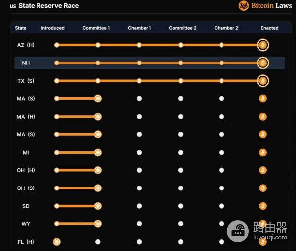Click the MI Committee 1 stage marker
Image resolution: width=296 pixels, height=251 pixels.
pos(98,153)
